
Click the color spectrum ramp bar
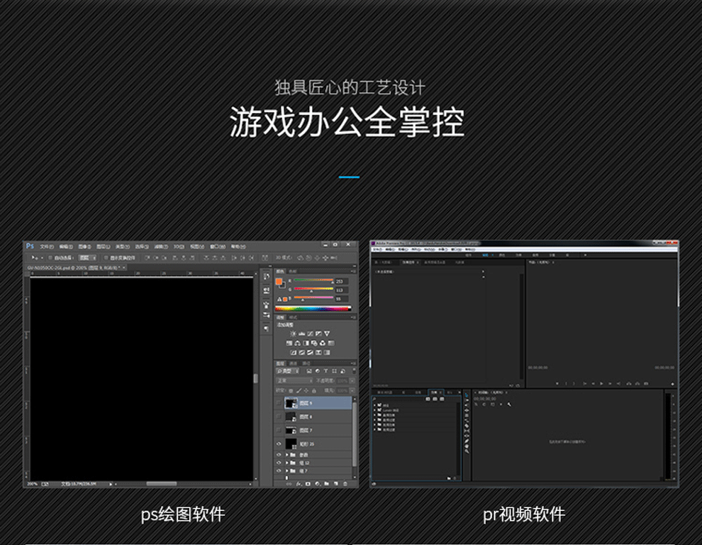point(313,309)
